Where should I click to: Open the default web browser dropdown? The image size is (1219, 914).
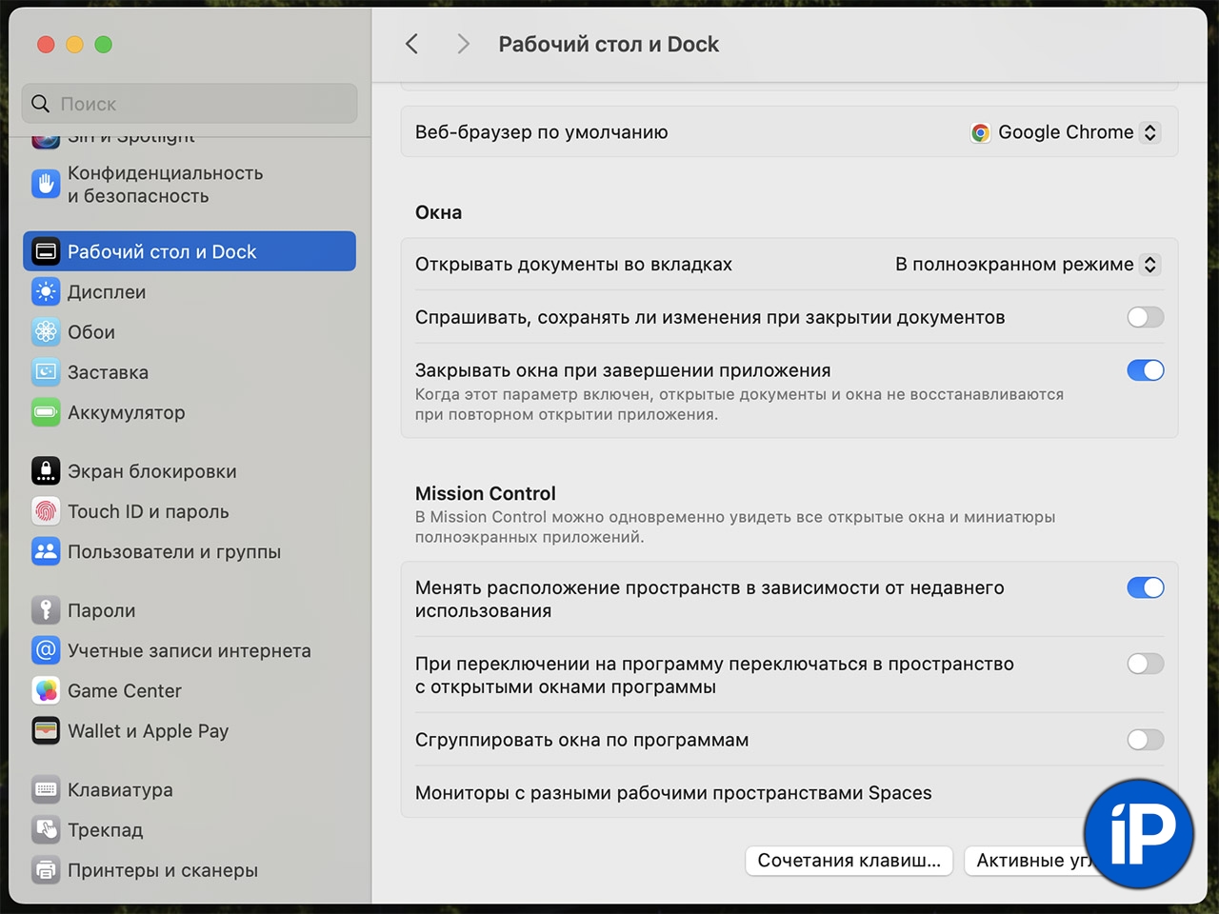click(x=1065, y=132)
